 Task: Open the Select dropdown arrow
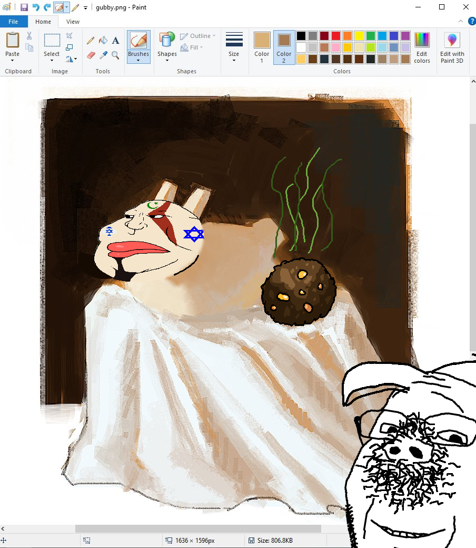click(x=52, y=60)
